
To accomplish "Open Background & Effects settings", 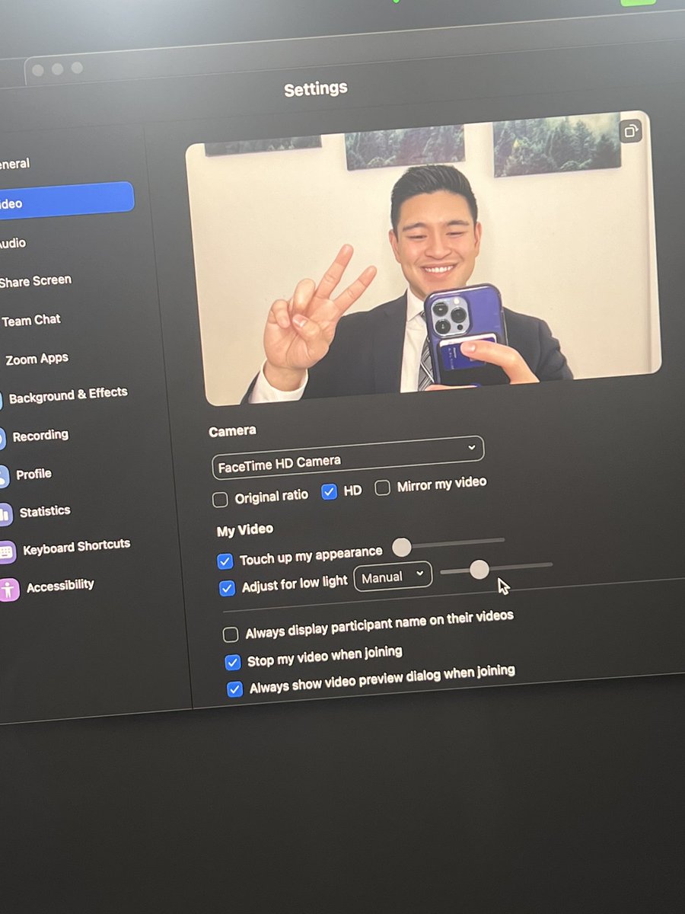I will (68, 395).
